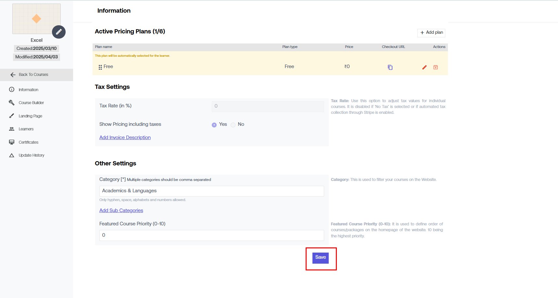Viewport: 558px width, 298px height.
Task: Click the Add plan button
Action: click(431, 32)
